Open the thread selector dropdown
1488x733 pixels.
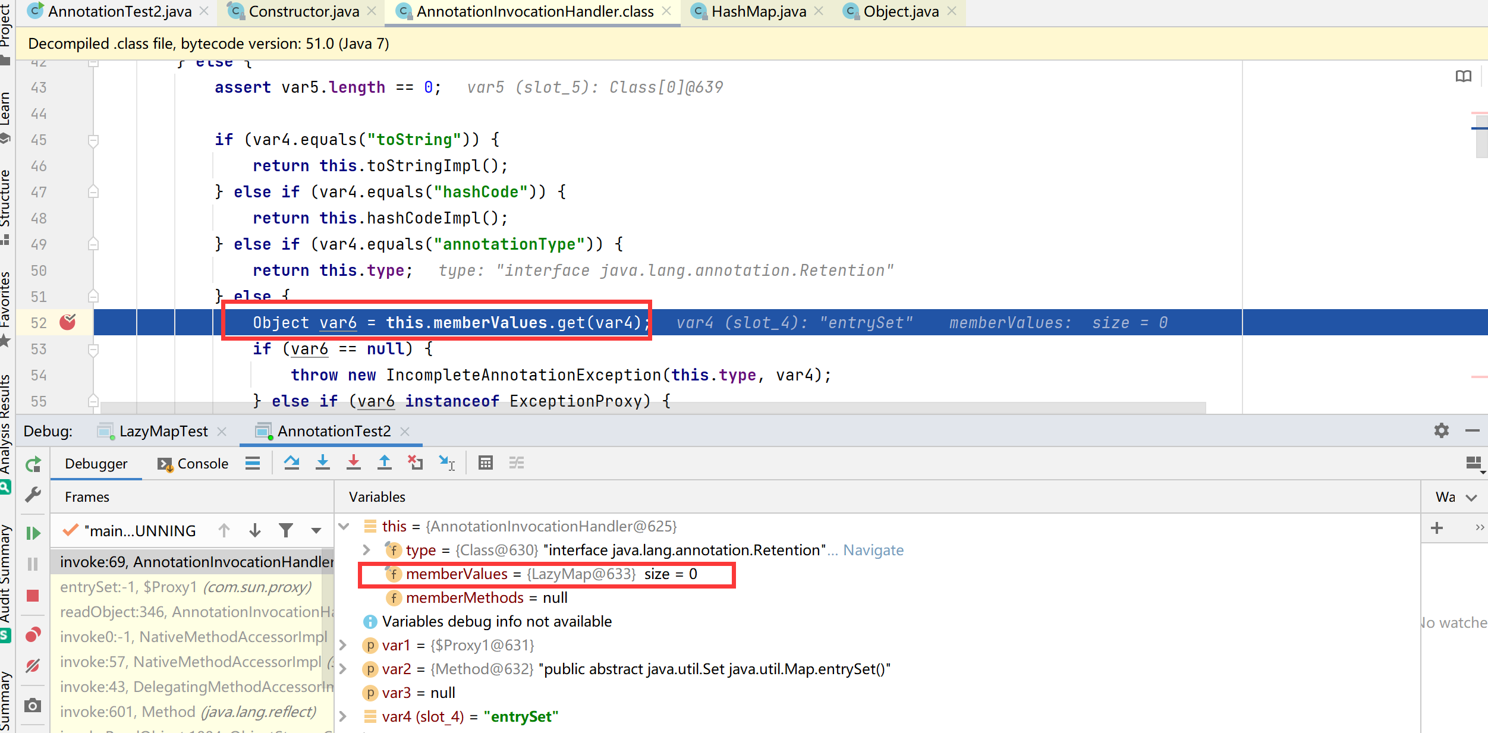316,531
